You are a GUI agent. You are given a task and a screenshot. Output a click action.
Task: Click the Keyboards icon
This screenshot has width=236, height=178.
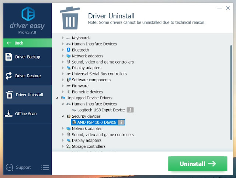[x=68, y=38]
